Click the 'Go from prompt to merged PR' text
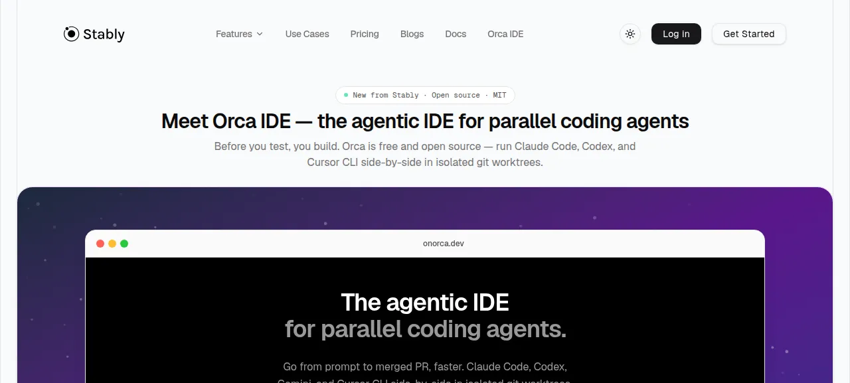850x383 pixels. (x=425, y=374)
